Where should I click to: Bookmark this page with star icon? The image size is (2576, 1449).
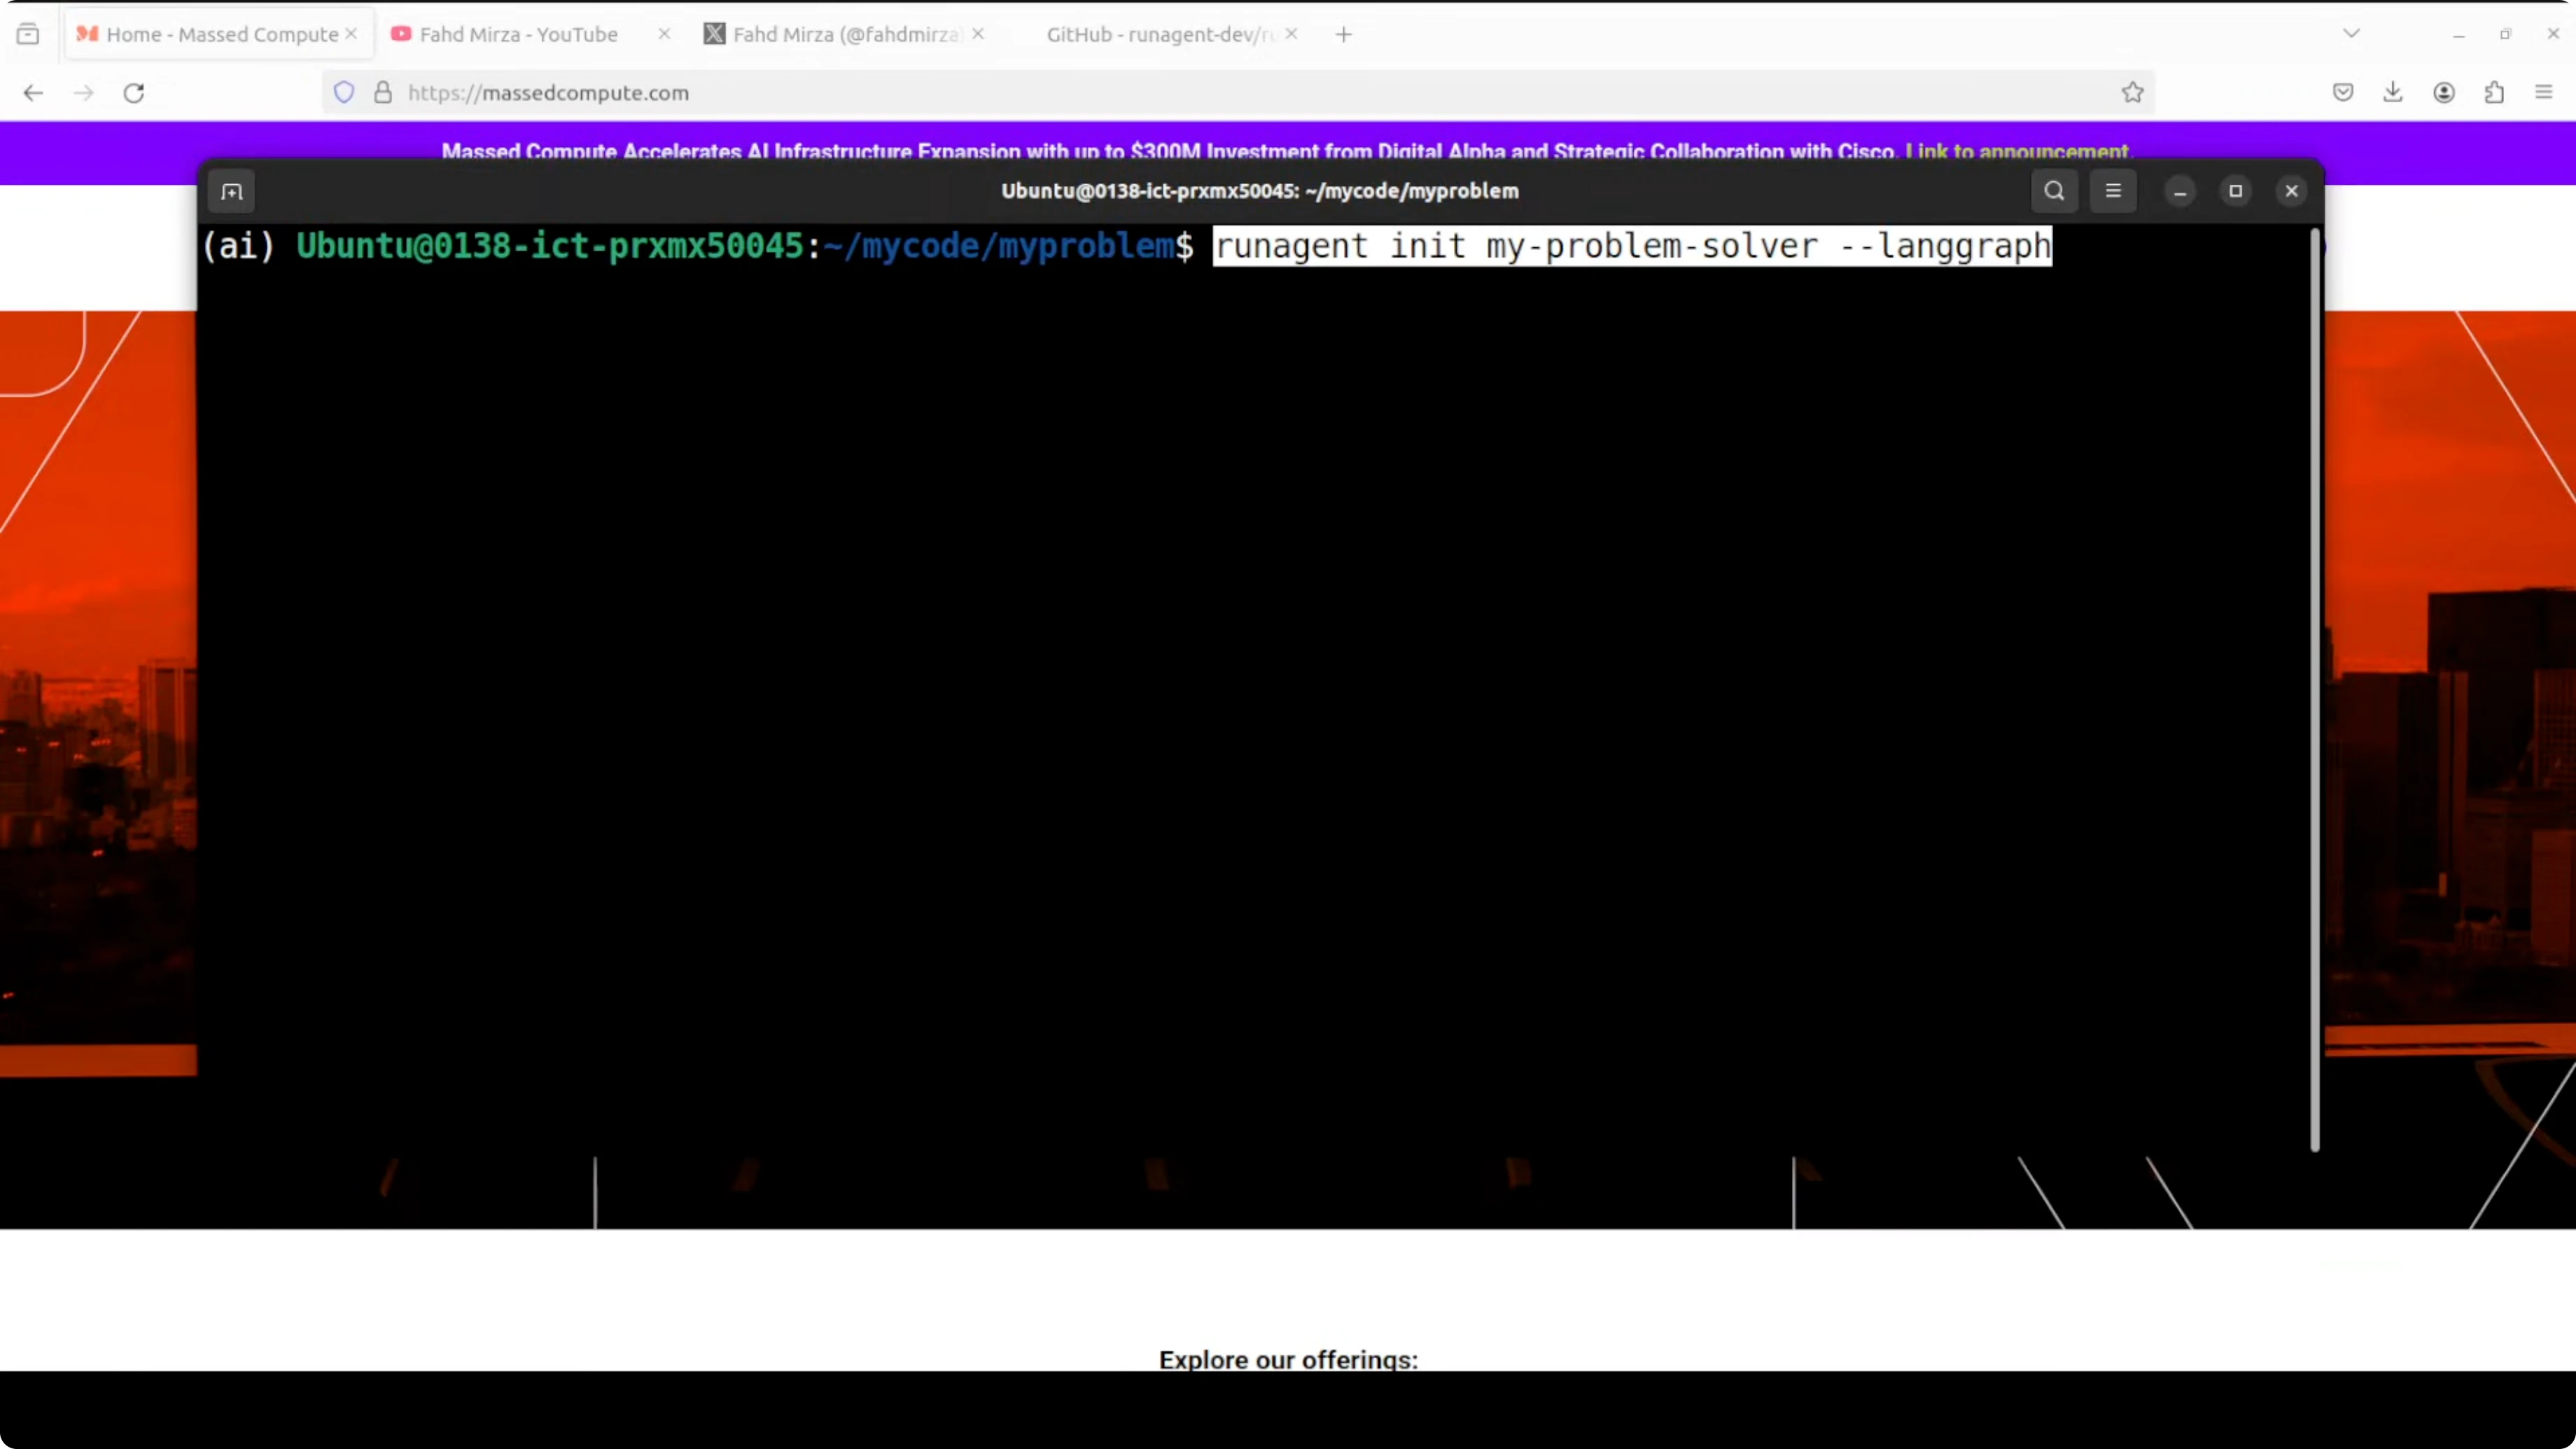coord(2132,93)
